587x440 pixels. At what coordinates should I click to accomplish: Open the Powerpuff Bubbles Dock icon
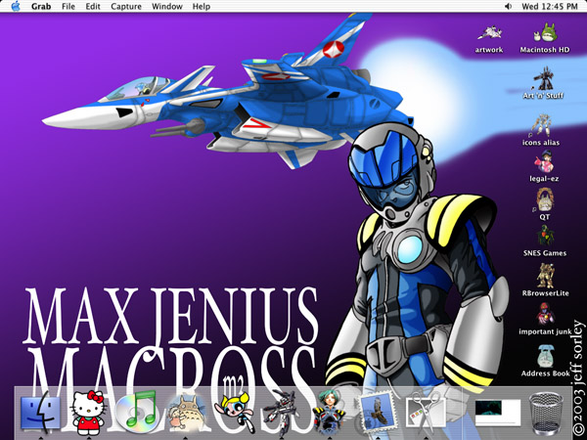(x=233, y=412)
